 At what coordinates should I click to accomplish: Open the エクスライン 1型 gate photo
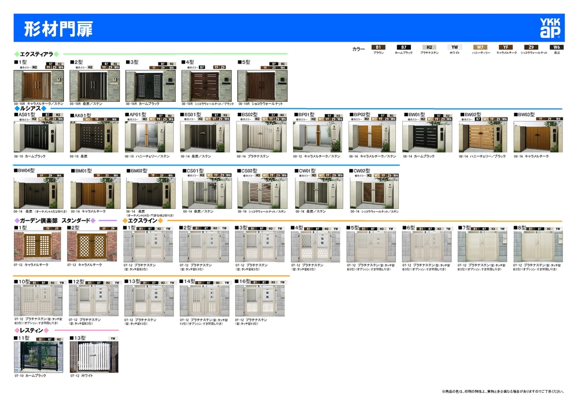148,246
